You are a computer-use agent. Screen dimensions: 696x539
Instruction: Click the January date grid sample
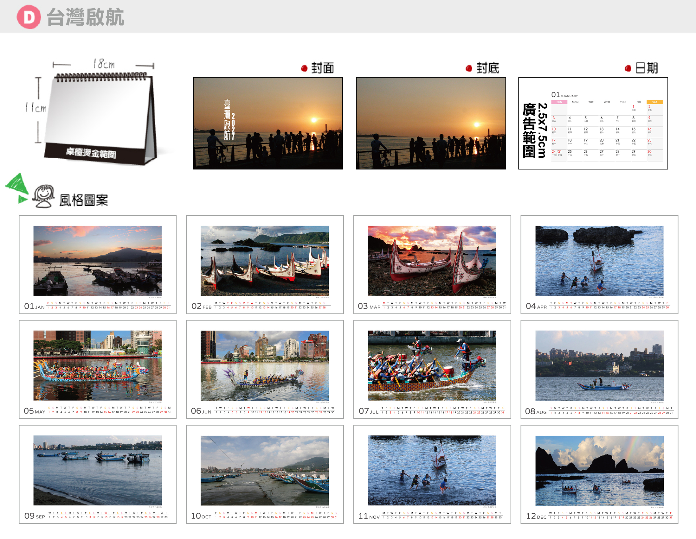coord(607,126)
